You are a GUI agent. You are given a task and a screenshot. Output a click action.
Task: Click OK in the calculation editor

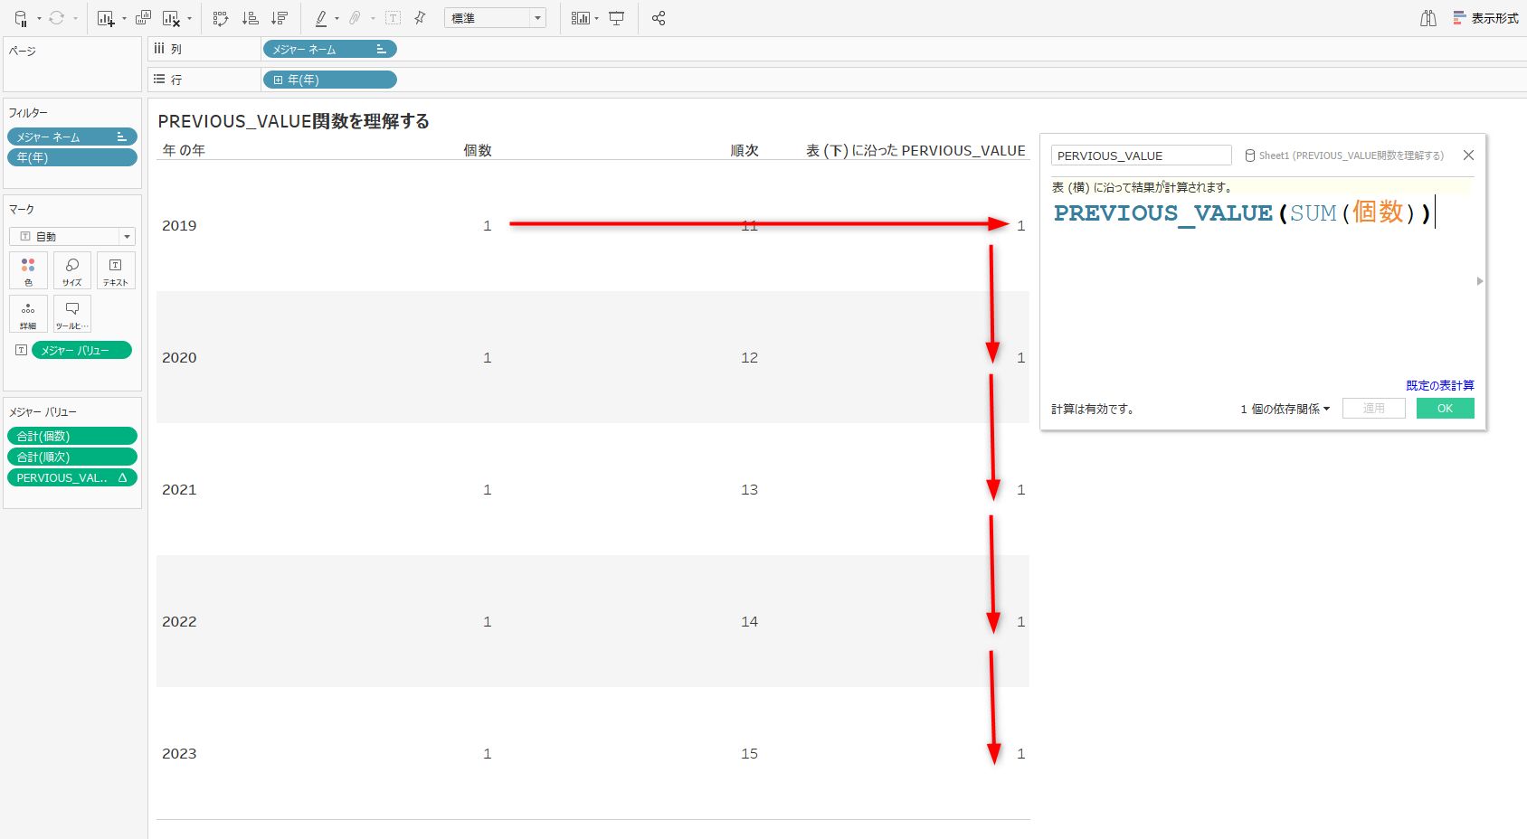[x=1445, y=409]
